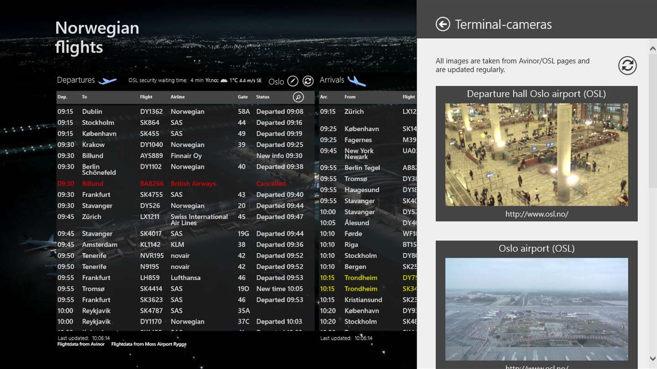Click the OSL security waiting time text
Viewport: 657px width, 369px height.
click(158, 81)
